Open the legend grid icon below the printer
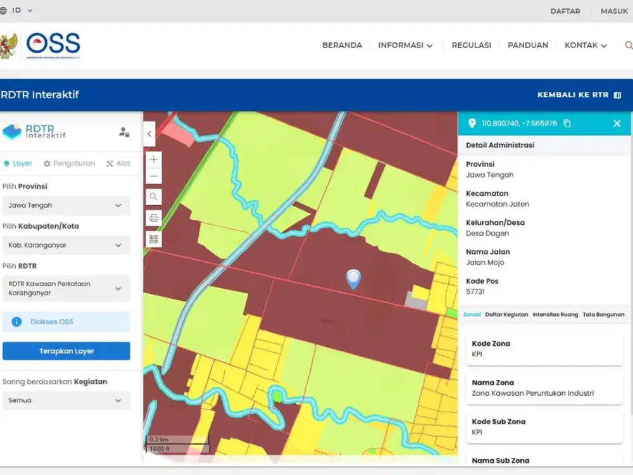The height and width of the screenshot is (475, 633). coord(153,239)
